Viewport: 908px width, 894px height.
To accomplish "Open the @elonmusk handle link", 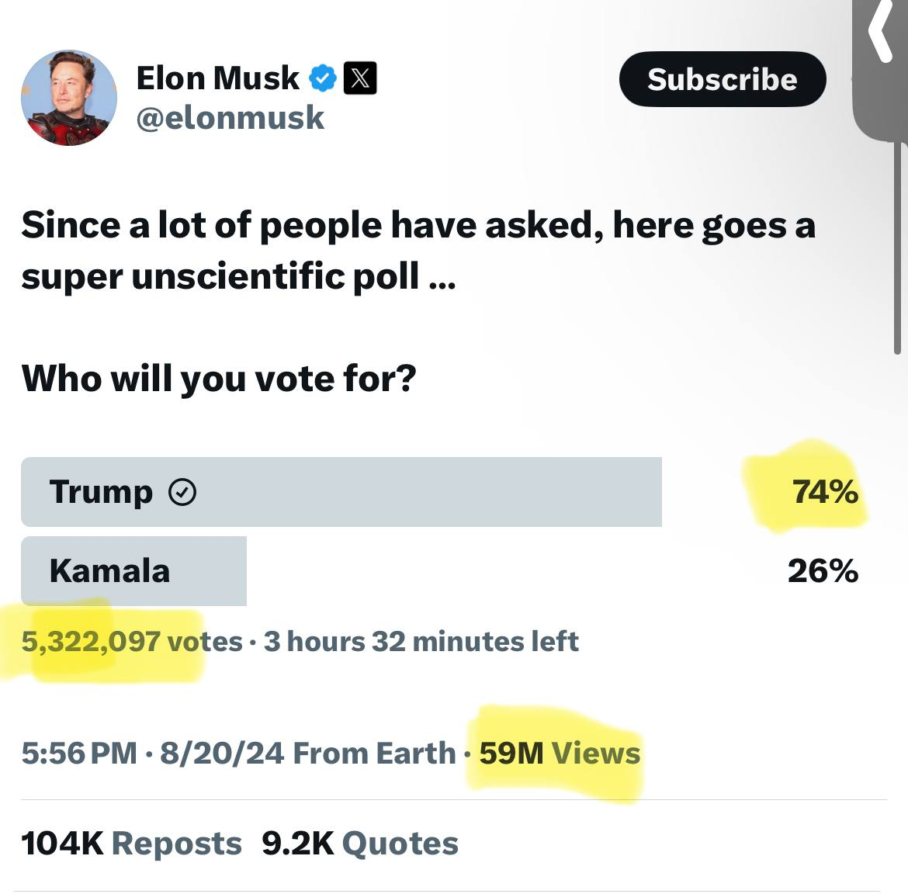I will tap(230, 118).
